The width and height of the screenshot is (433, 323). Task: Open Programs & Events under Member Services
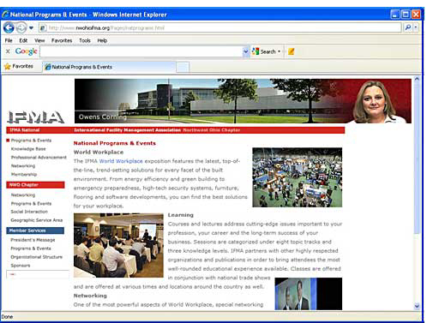point(31,248)
